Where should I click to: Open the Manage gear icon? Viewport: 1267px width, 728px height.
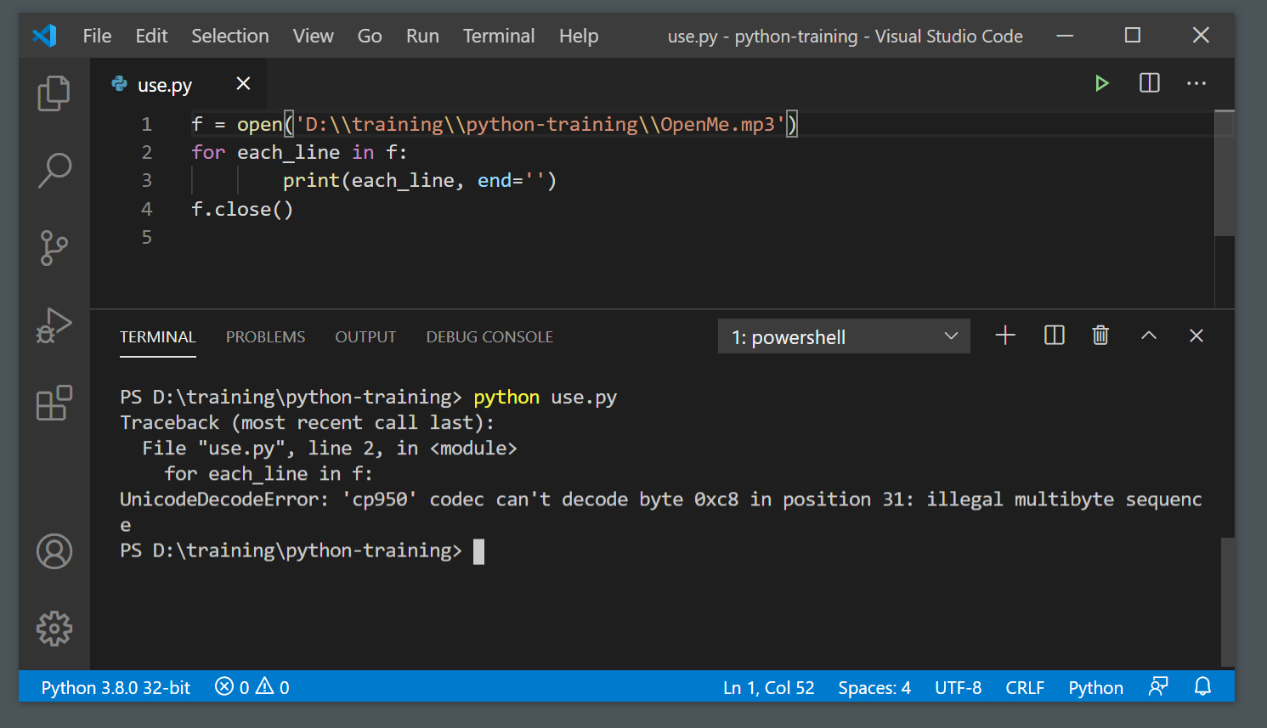(54, 629)
